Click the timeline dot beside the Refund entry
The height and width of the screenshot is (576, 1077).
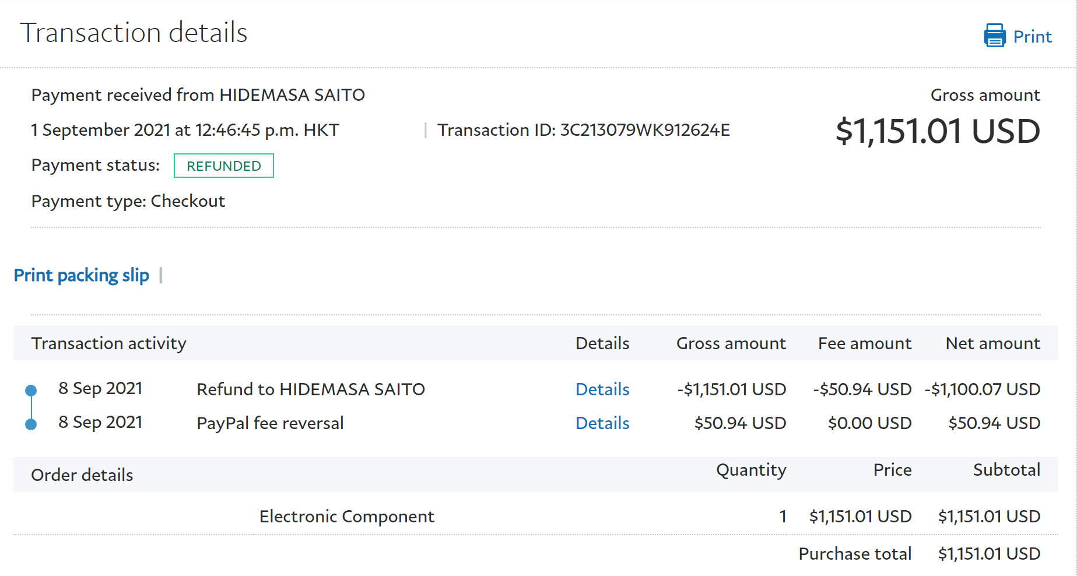(x=31, y=391)
